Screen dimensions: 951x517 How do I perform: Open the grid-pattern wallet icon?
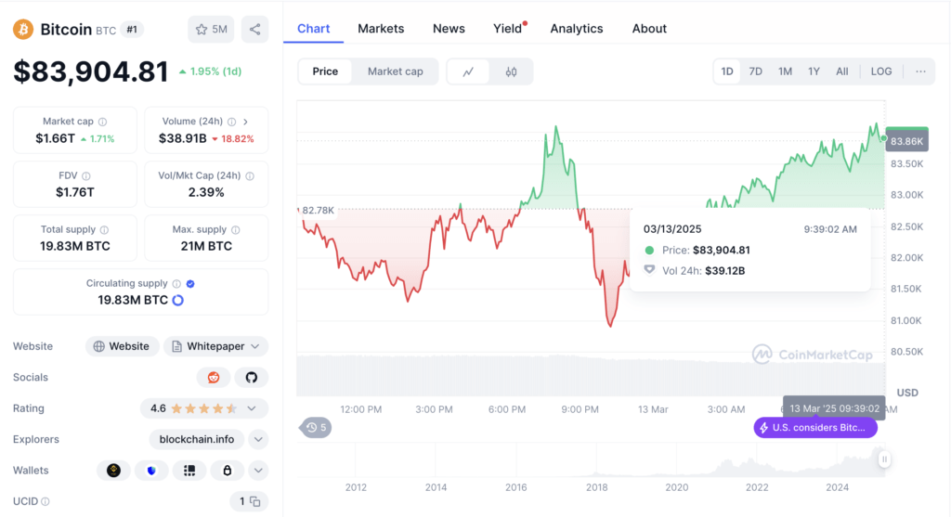pyautogui.click(x=189, y=471)
